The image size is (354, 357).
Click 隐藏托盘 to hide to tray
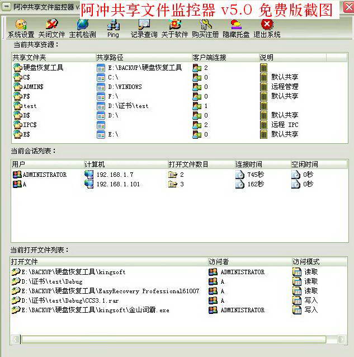tap(236, 28)
